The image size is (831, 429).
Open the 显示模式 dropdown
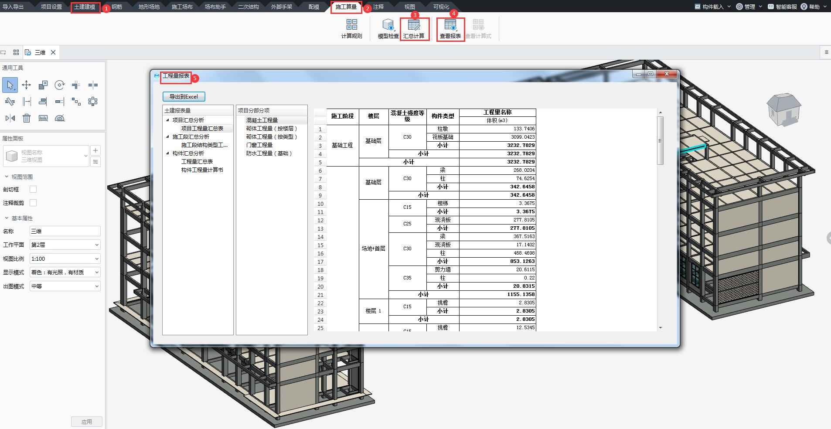pyautogui.click(x=65, y=272)
